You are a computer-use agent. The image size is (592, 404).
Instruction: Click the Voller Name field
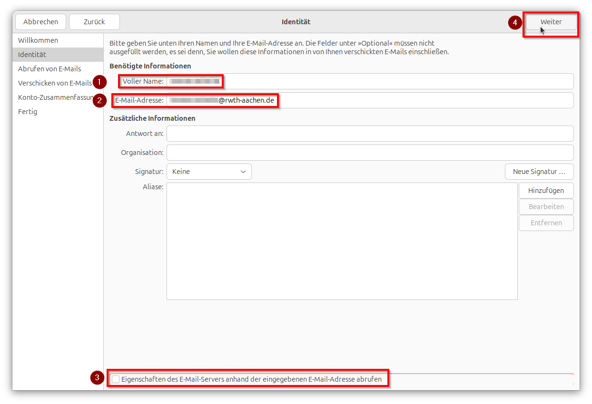[333, 81]
